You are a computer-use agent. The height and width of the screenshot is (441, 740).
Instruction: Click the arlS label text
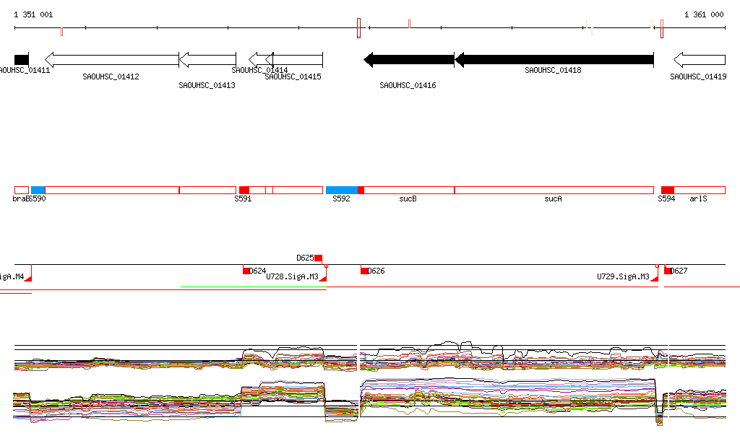click(x=699, y=198)
